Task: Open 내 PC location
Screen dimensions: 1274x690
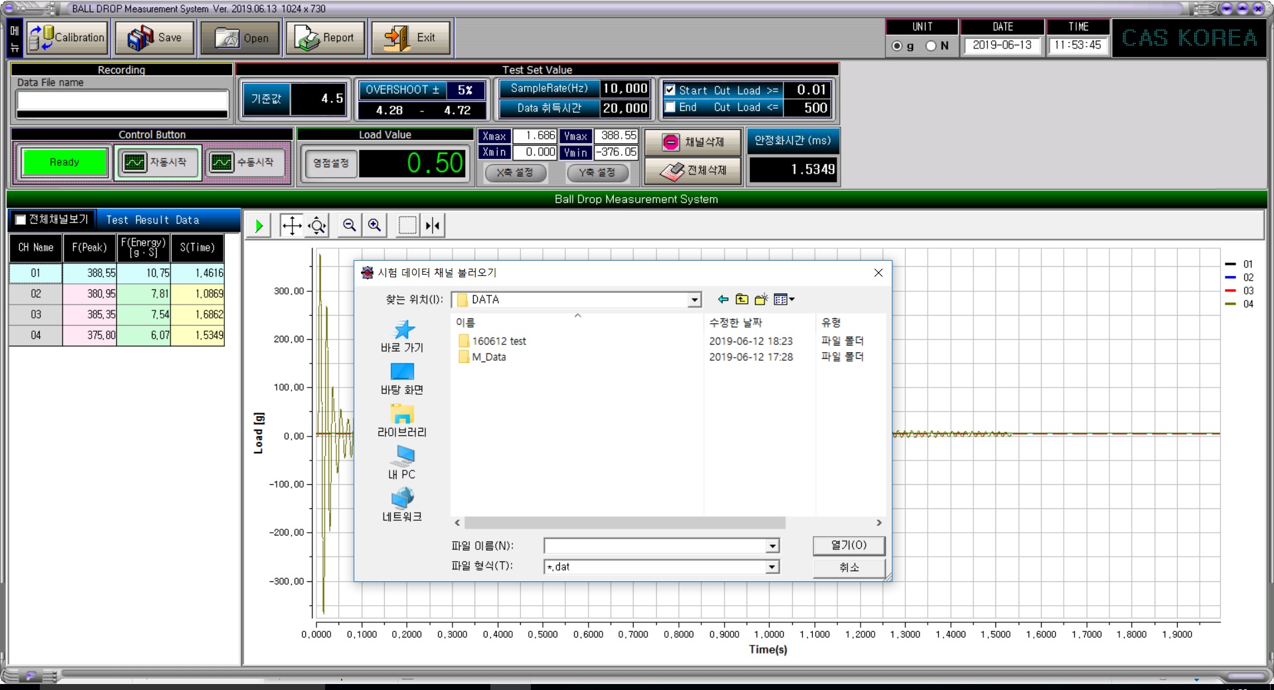Action: click(x=402, y=464)
